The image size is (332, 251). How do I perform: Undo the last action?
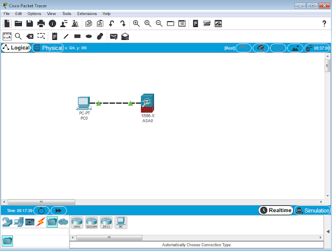(112, 23)
